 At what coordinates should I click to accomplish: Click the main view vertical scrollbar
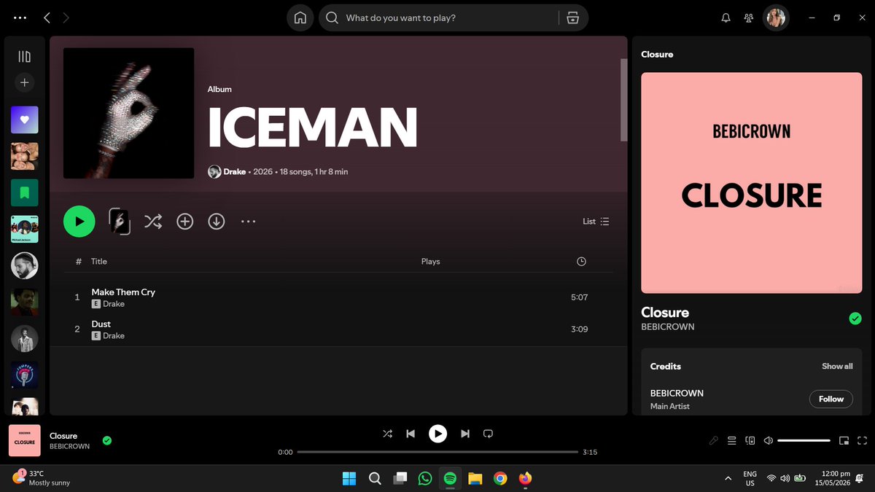click(x=623, y=100)
